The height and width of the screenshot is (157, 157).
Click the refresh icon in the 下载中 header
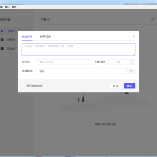pos(153,20)
